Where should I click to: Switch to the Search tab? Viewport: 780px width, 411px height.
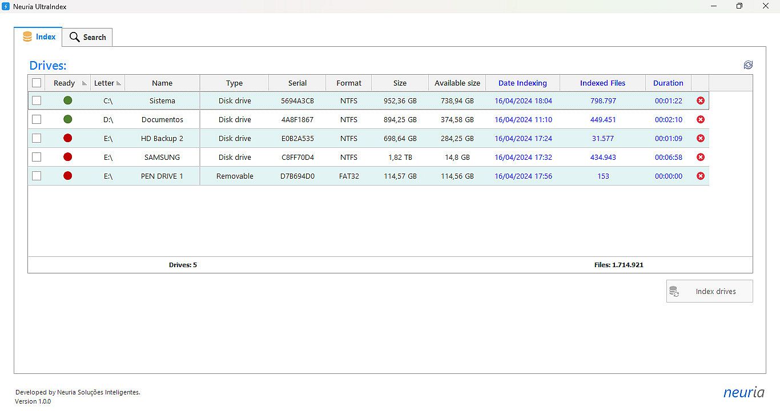[x=88, y=37]
